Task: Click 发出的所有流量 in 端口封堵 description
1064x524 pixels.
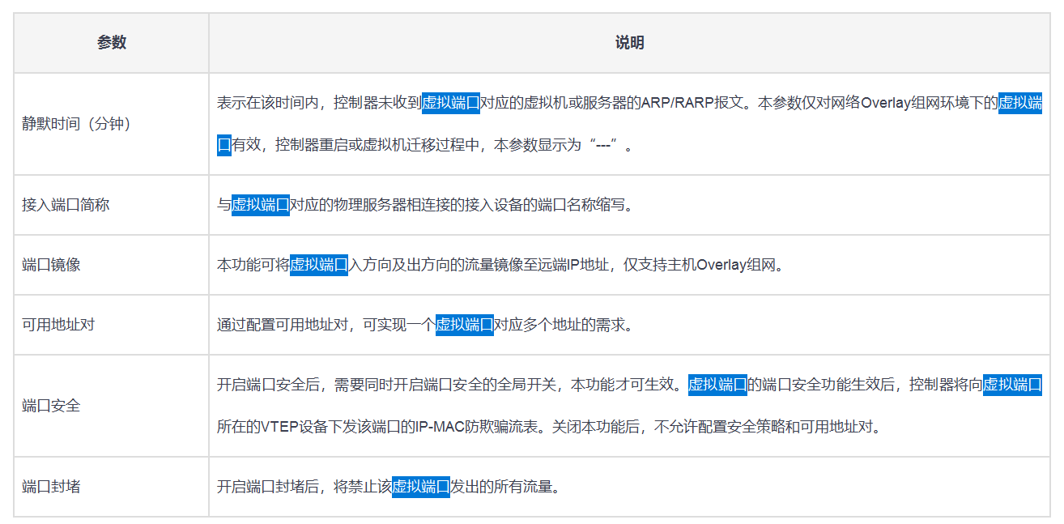Action: coord(501,487)
